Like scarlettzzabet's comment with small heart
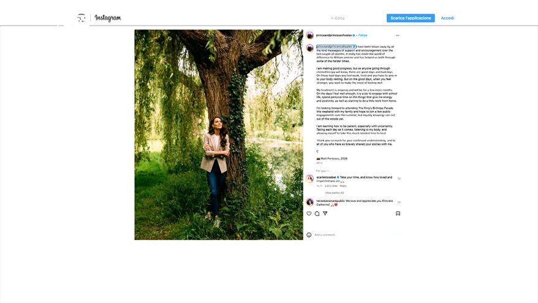 pyautogui.click(x=399, y=178)
